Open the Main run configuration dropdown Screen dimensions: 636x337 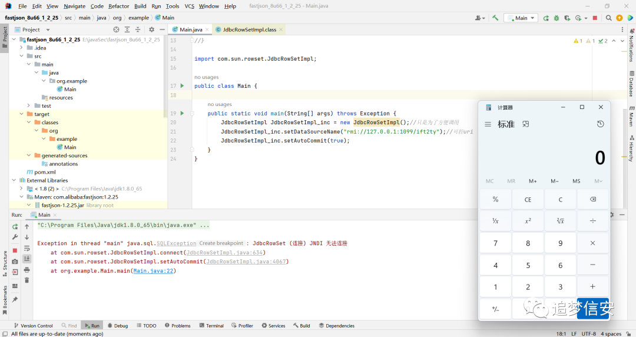[521, 18]
